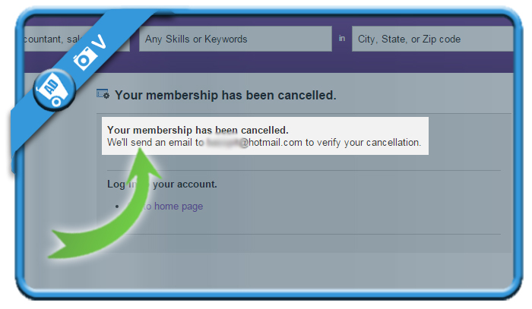Focus the City, State, or Zip code field

tap(432, 39)
